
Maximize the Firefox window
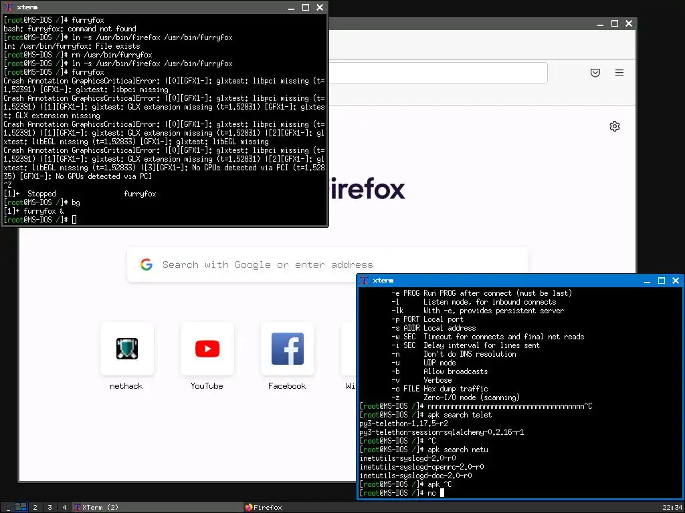(615, 24)
